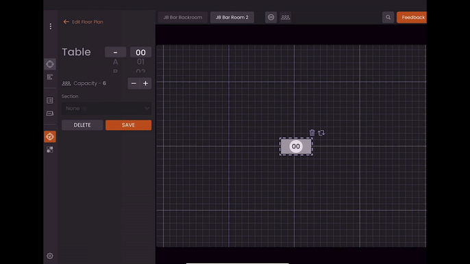Screen dimensions: 470x264
Task: Open settings gear at sidebar bottom
Action: coord(50,256)
